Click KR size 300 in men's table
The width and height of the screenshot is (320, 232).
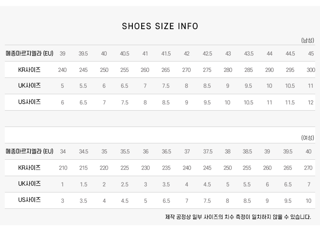[311, 70]
